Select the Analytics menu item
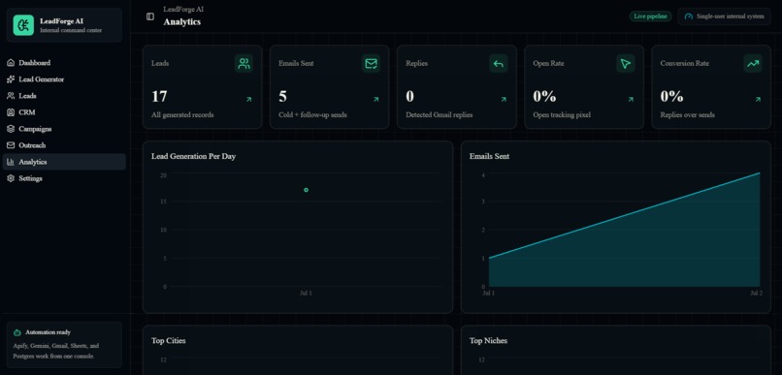 click(64, 162)
